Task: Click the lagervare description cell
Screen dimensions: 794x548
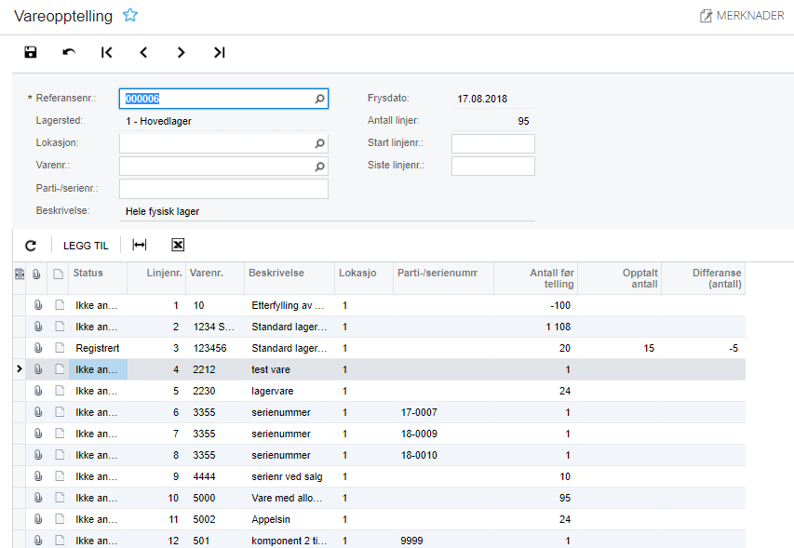Action: (x=289, y=391)
